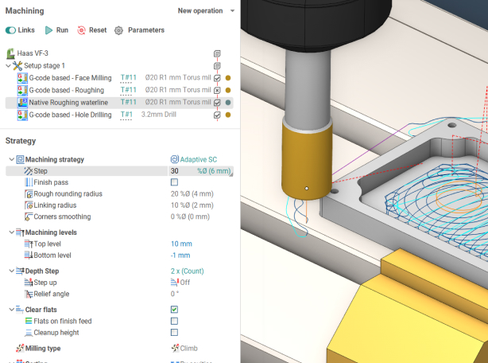
Task: Click the Setup stage 1 tools icon
Action: (x=17, y=65)
